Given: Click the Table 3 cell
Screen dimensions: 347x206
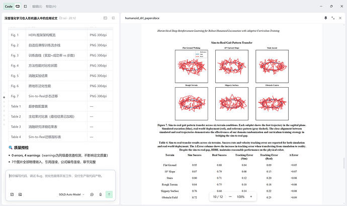Looking at the screenshot, I should [x=16, y=127].
